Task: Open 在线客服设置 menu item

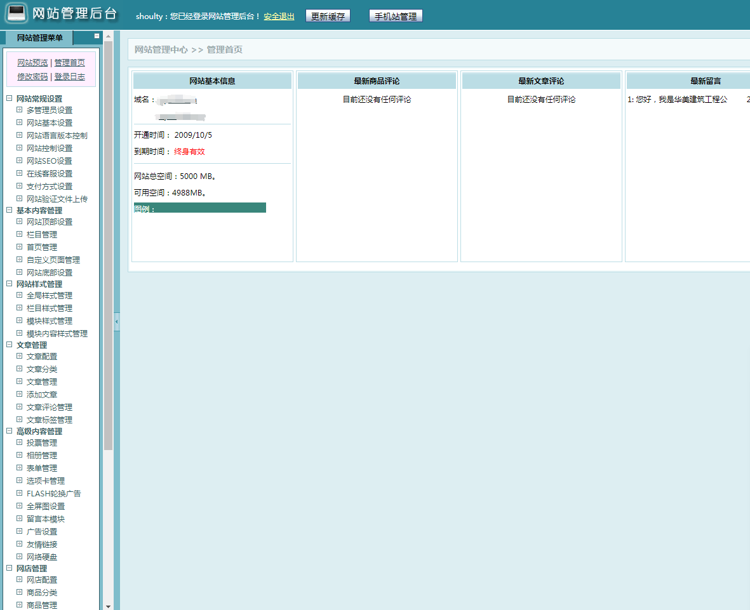Action: pos(50,173)
